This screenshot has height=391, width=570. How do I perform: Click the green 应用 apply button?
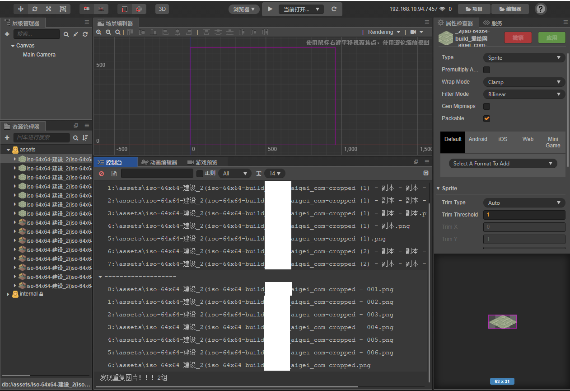[x=551, y=38]
